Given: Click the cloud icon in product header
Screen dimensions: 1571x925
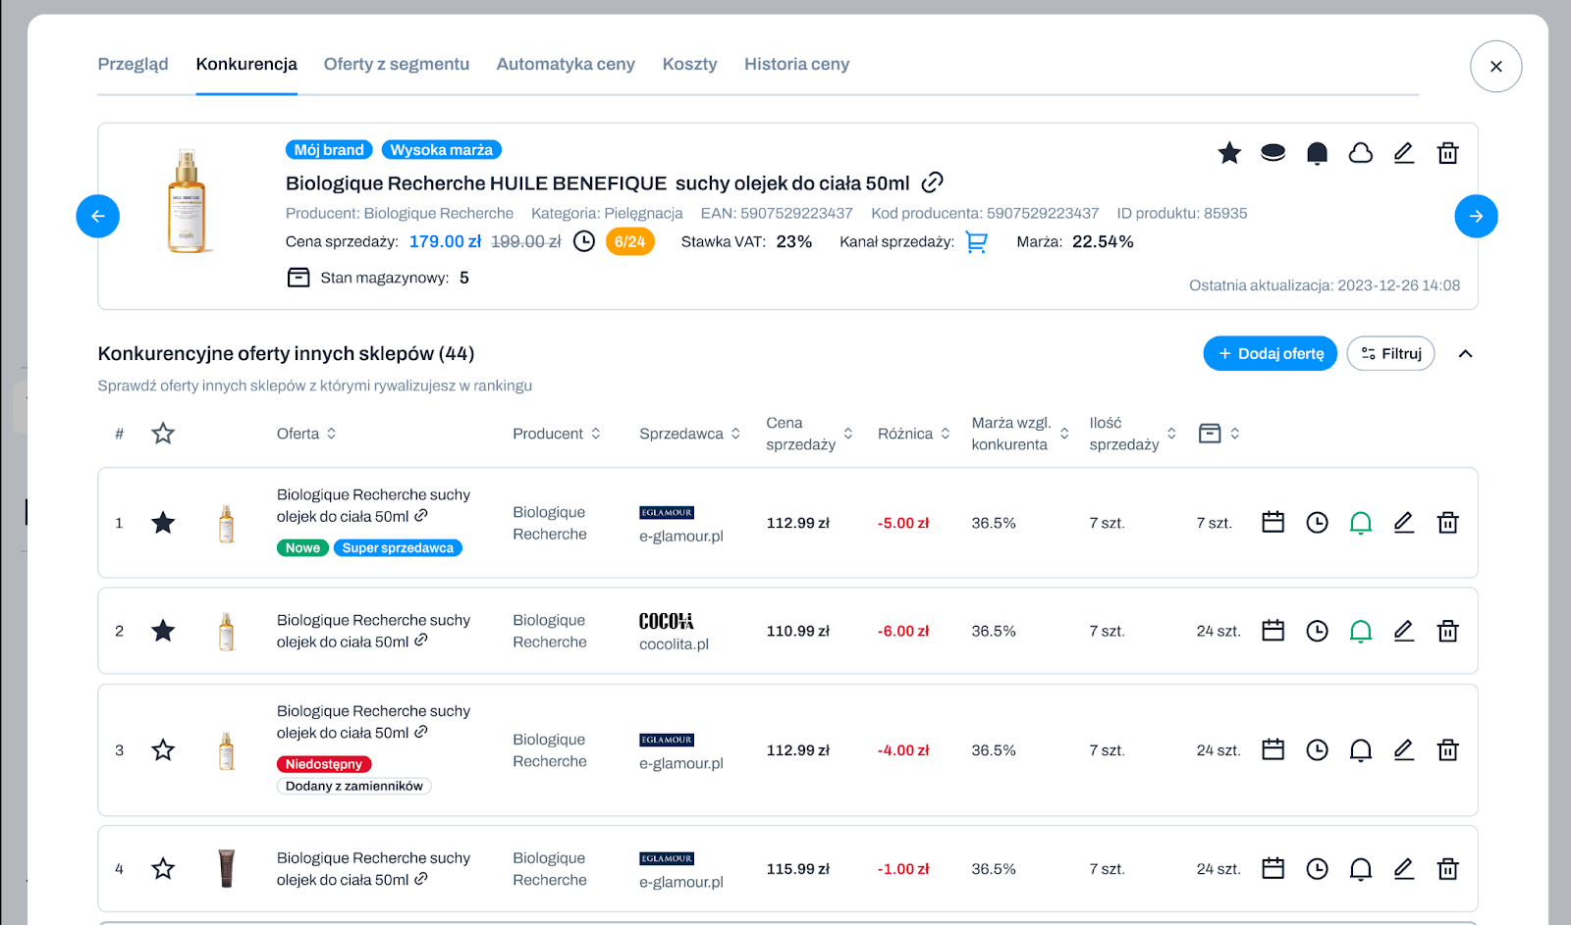Looking at the screenshot, I should pos(1360,153).
